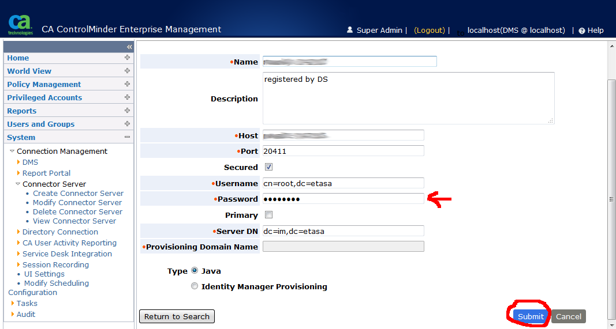Open Users and Groups menu section
Screen dimensions: 616x329
(x=41, y=124)
